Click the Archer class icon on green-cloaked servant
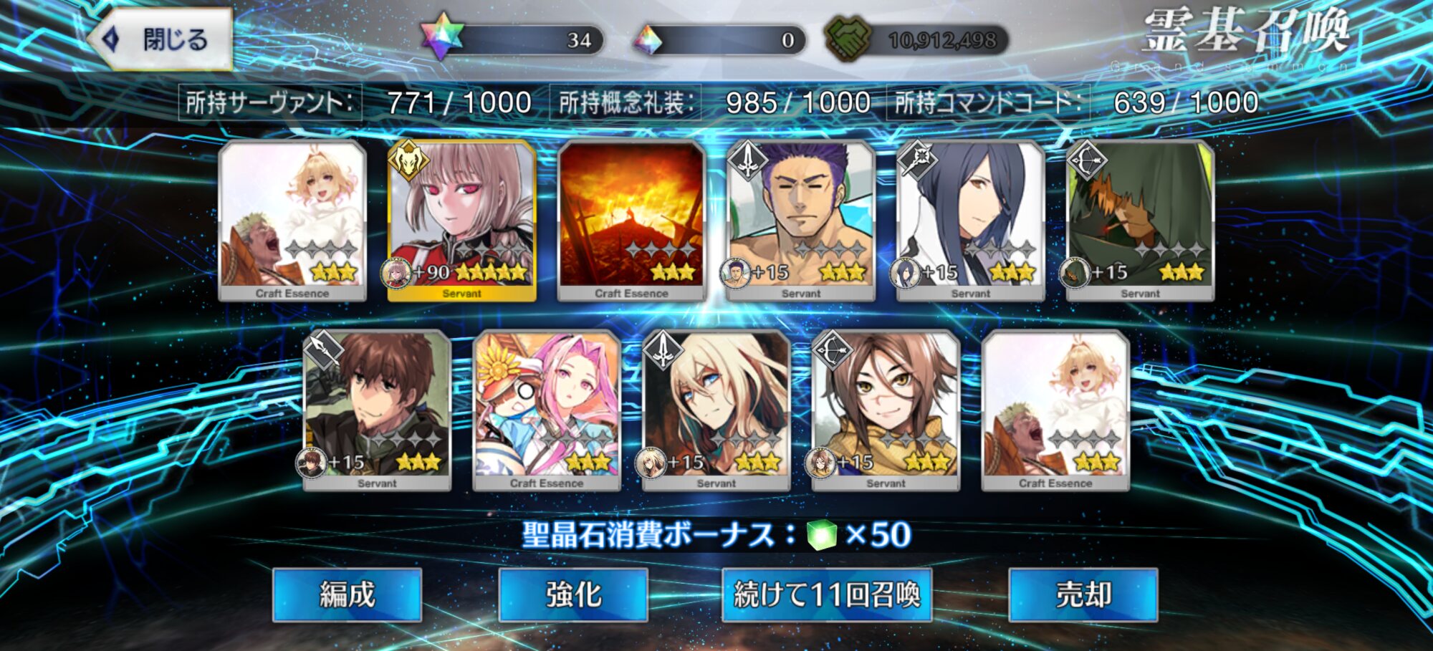The height and width of the screenshot is (651, 1433). (x=1087, y=160)
